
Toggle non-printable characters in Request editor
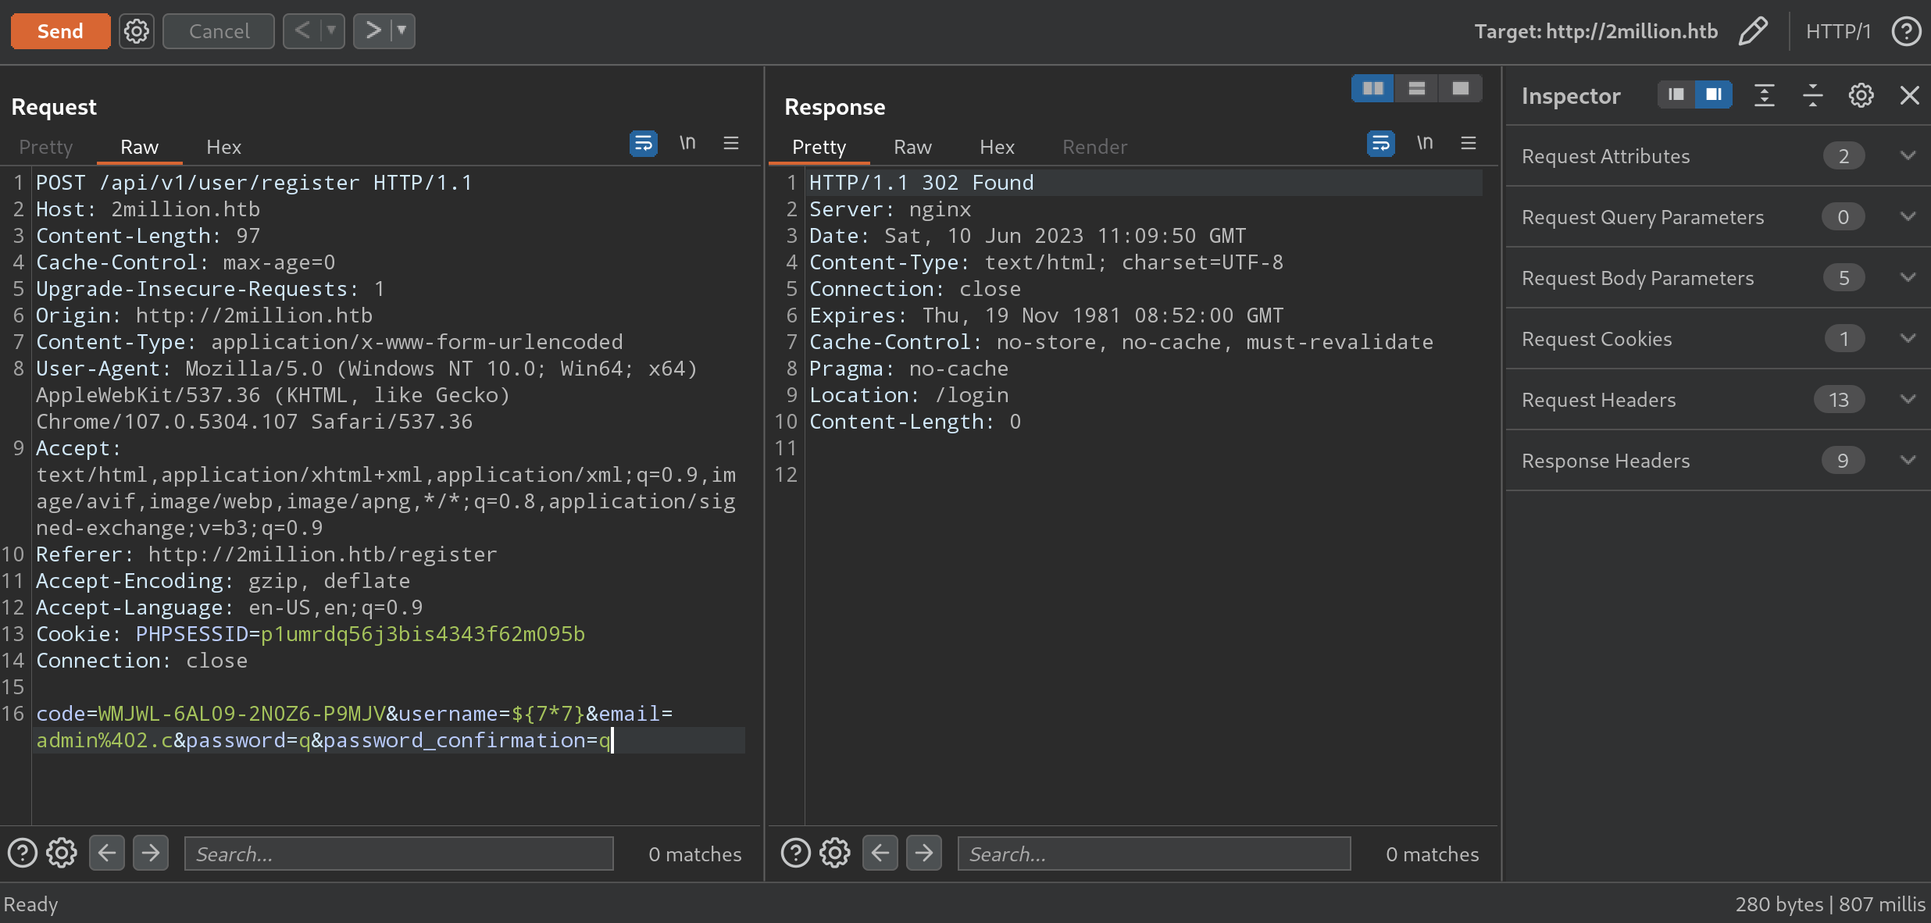pos(687,144)
